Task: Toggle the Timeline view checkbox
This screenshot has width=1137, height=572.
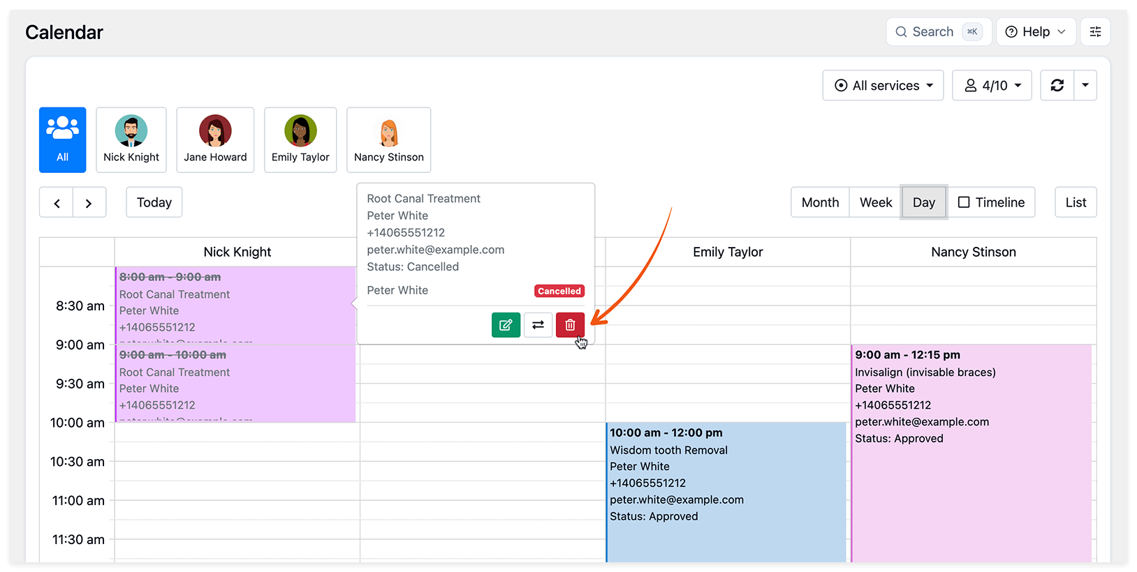Action: [x=964, y=202]
